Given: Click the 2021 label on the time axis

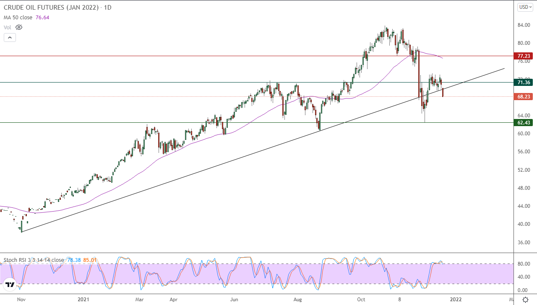Looking at the screenshot, I should [x=84, y=300].
